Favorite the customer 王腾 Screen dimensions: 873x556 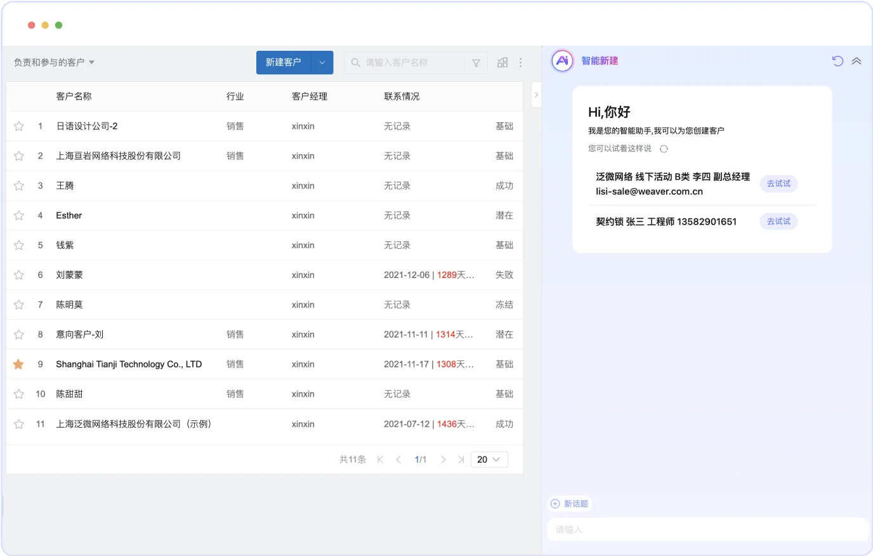[x=19, y=186]
